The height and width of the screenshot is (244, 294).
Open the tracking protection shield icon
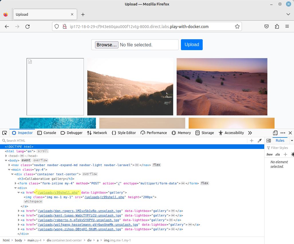57,26
